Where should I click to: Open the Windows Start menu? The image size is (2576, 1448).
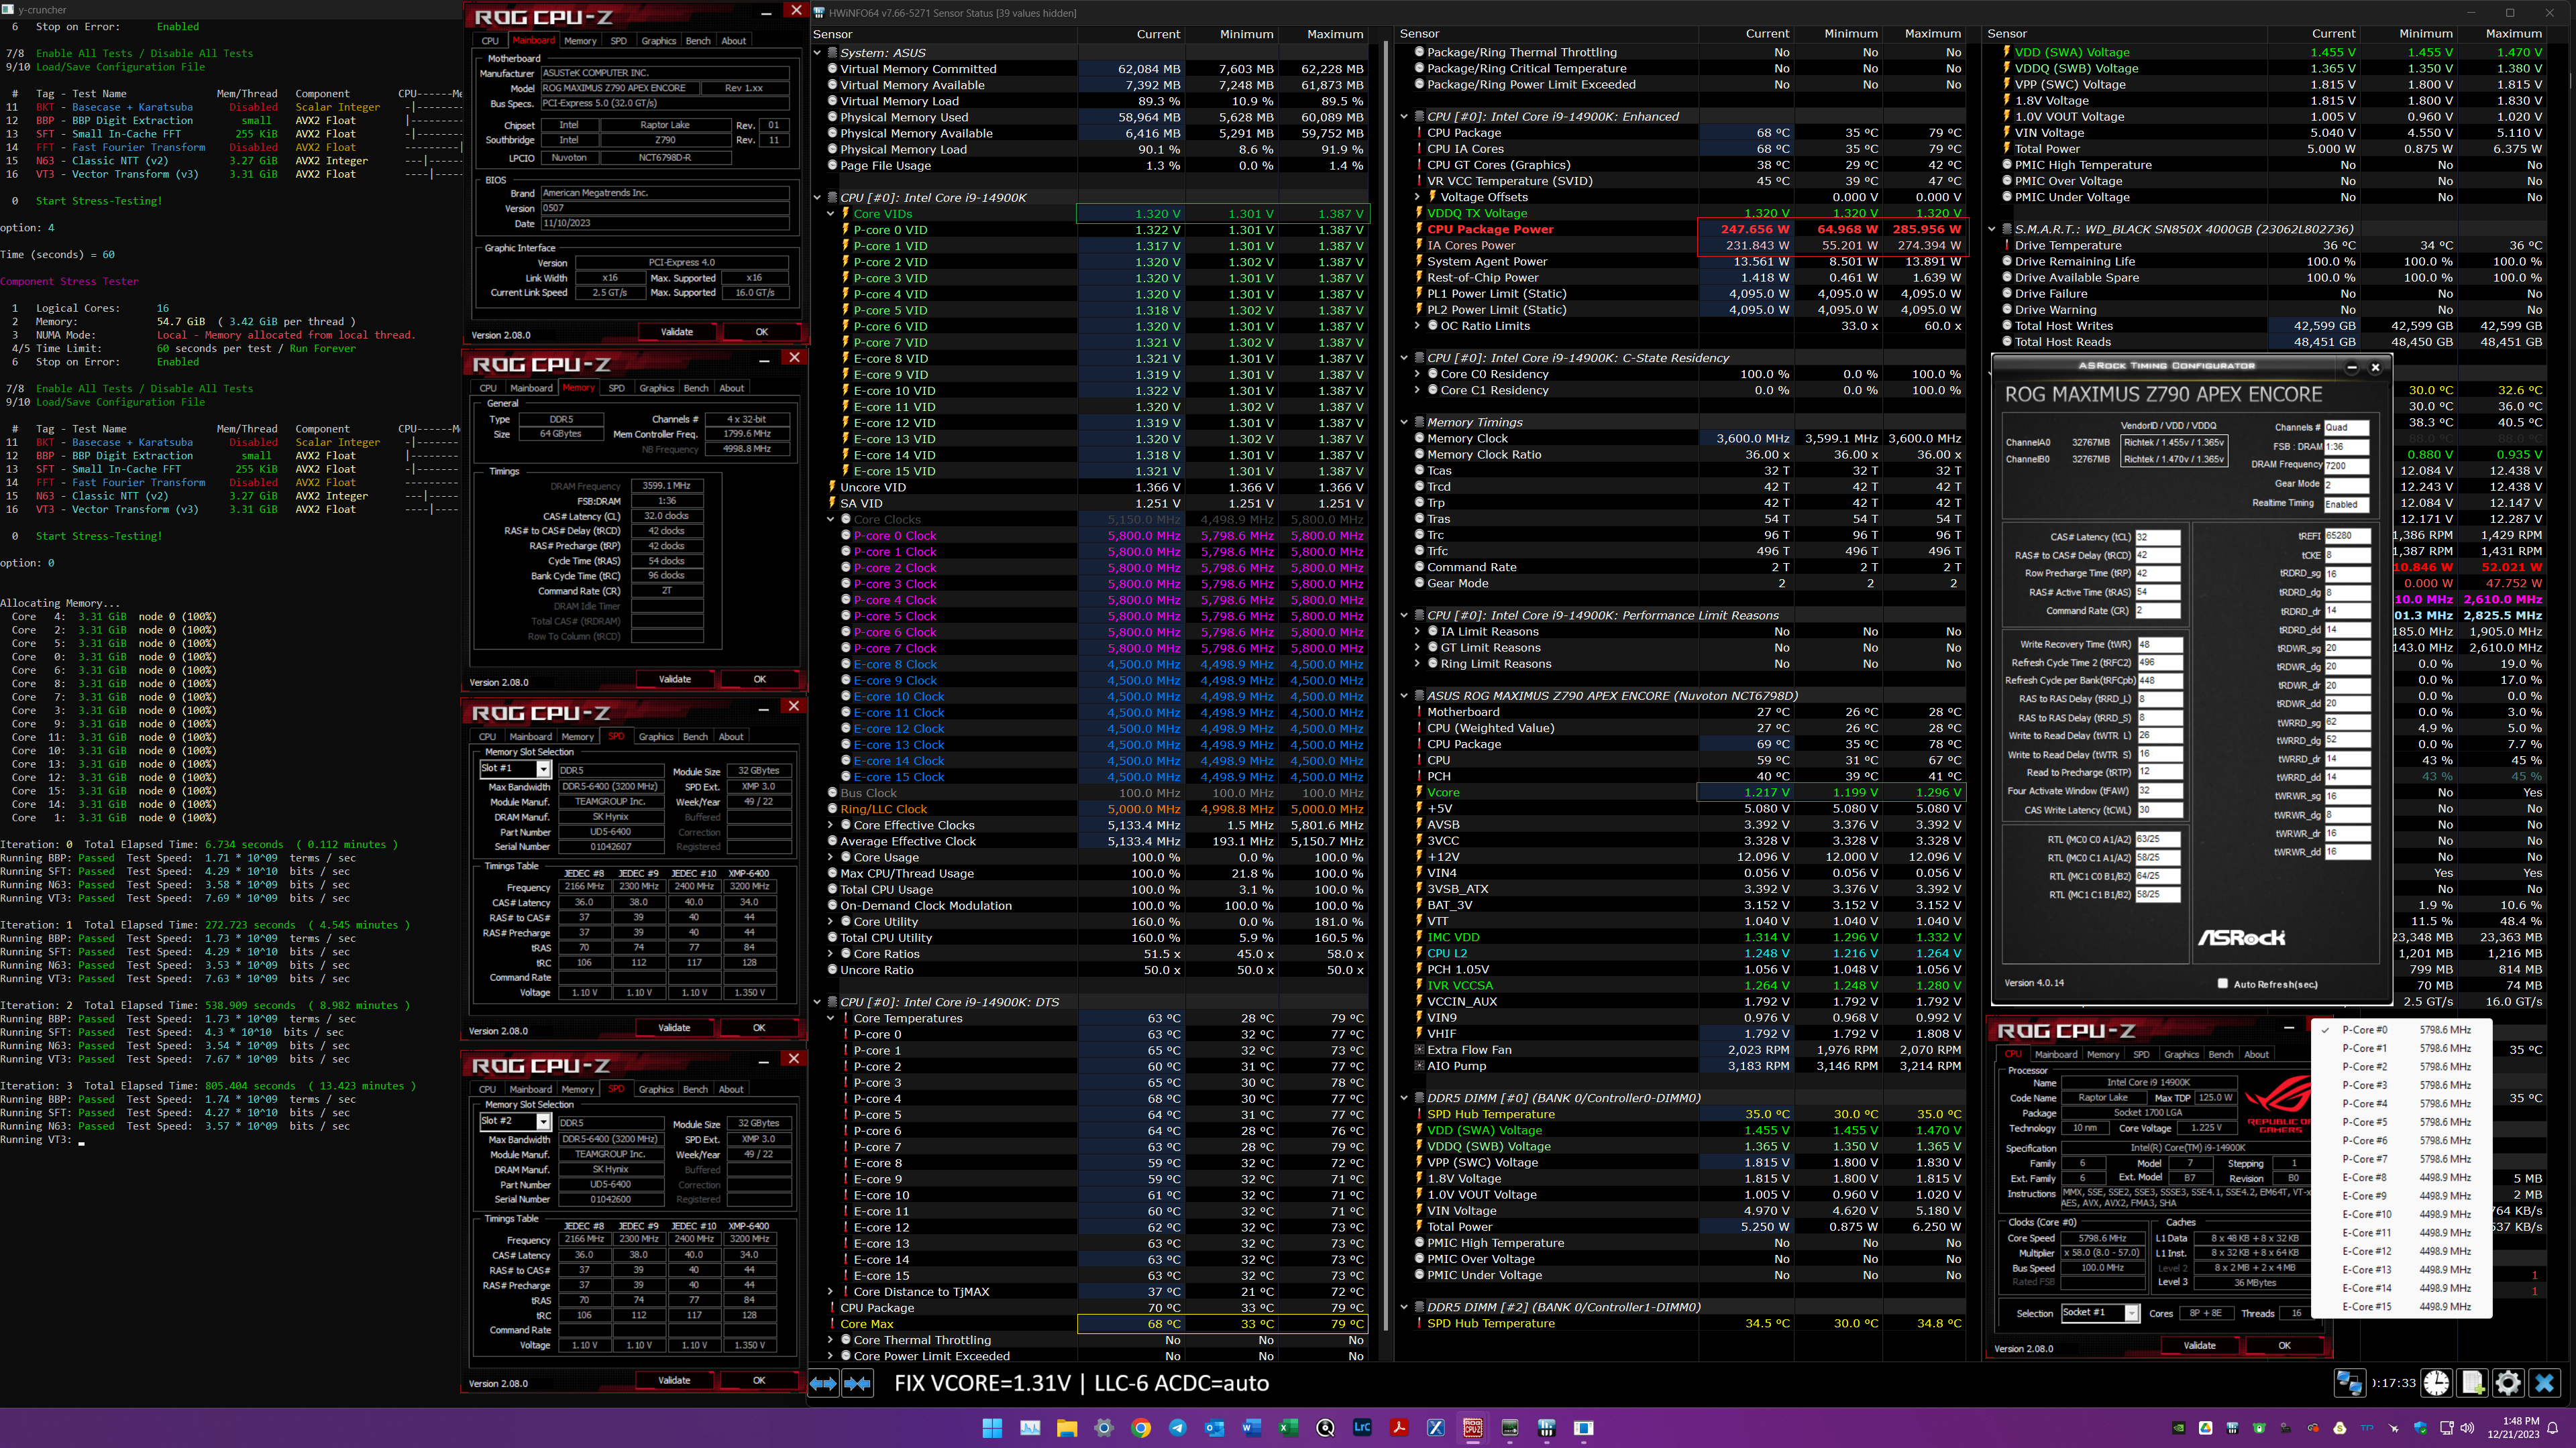(x=992, y=1428)
